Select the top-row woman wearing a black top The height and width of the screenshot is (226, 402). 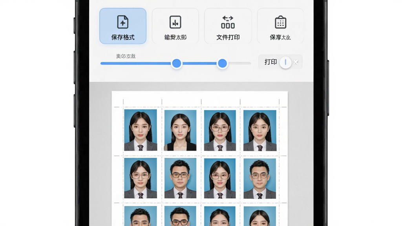[180, 130]
